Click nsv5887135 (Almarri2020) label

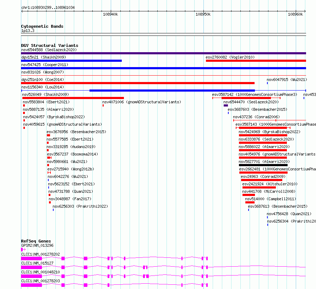pos(48,109)
